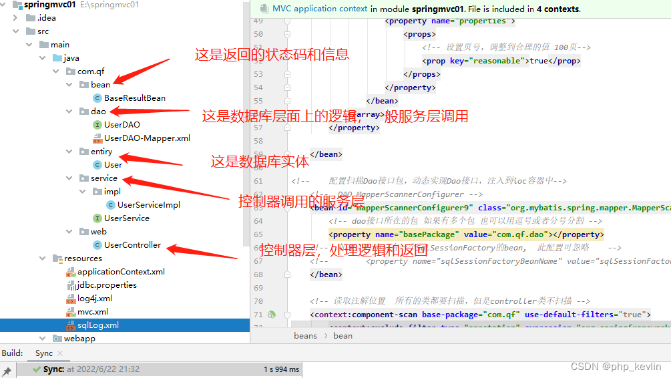Toggle code fold marker at line 53
The width and height of the screenshot is (671, 378).
(288, 74)
